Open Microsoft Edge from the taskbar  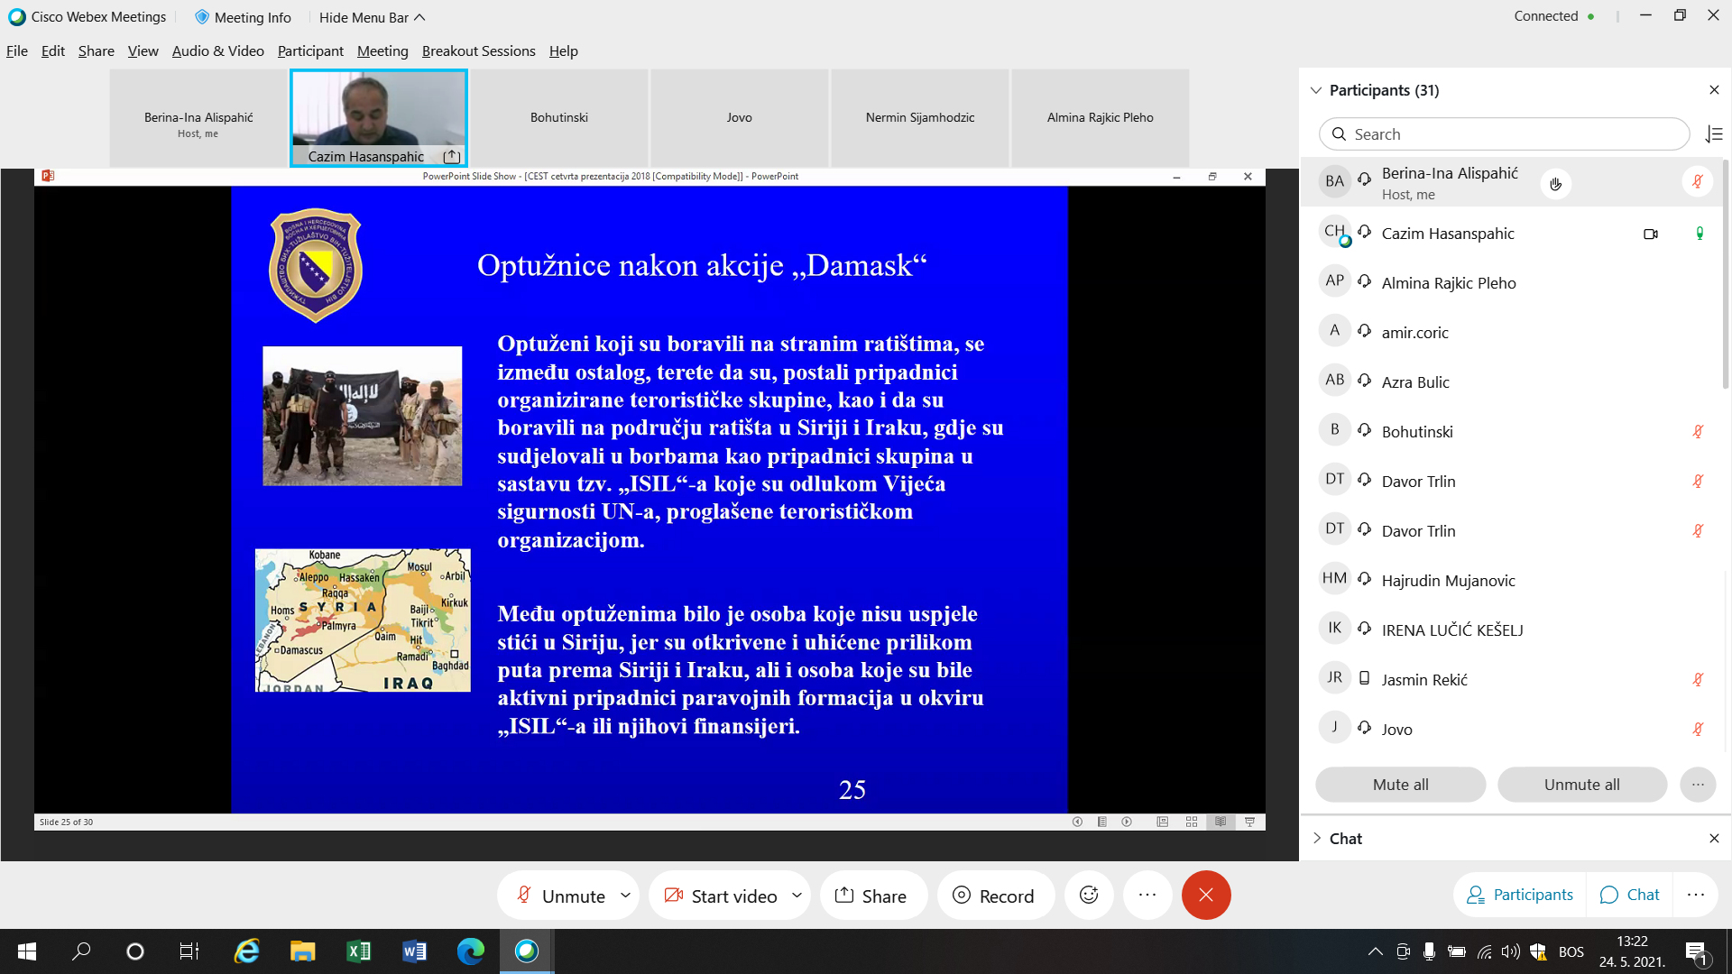(470, 951)
